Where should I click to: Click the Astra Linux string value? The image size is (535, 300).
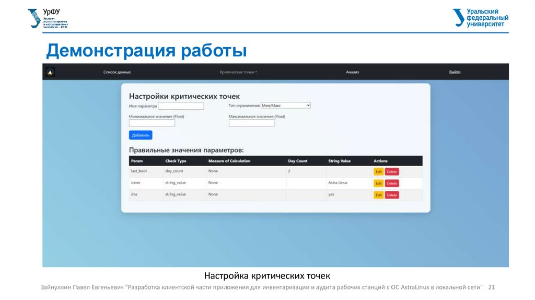[x=338, y=182]
